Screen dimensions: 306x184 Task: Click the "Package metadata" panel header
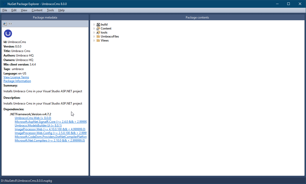[45, 17]
